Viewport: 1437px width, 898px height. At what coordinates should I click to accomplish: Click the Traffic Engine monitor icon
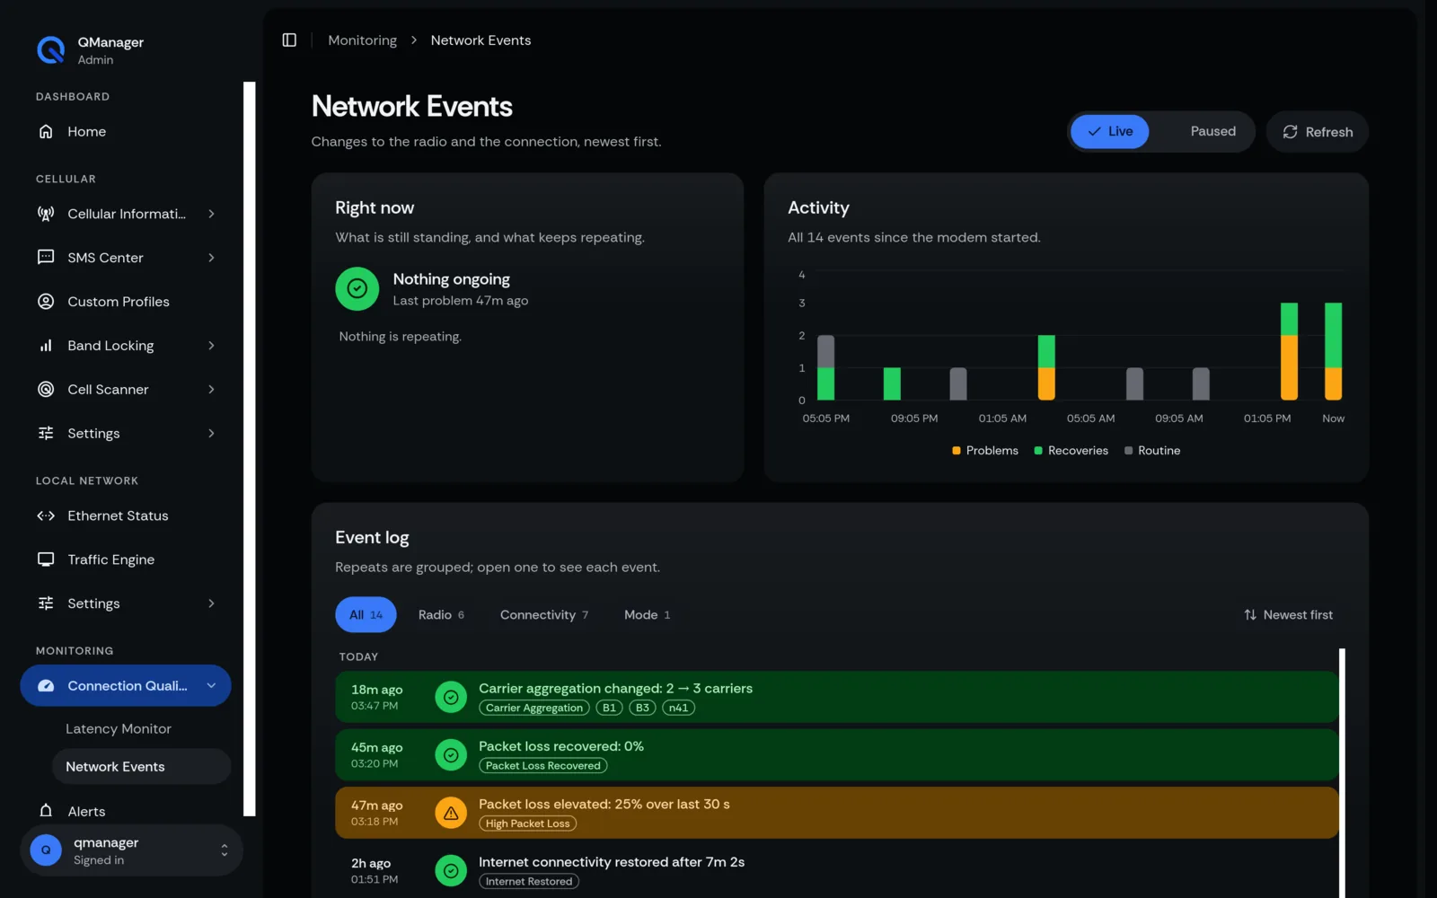coord(46,559)
